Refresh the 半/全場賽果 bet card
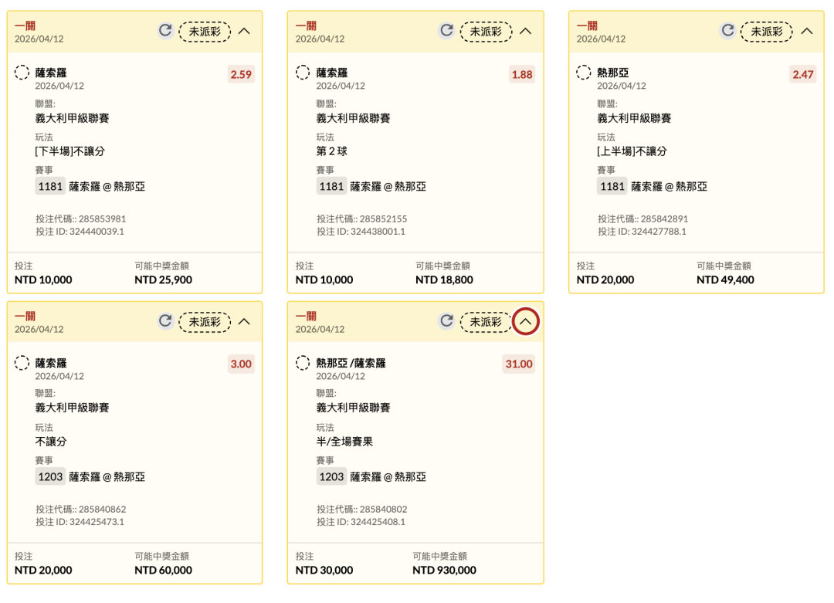 coord(446,321)
